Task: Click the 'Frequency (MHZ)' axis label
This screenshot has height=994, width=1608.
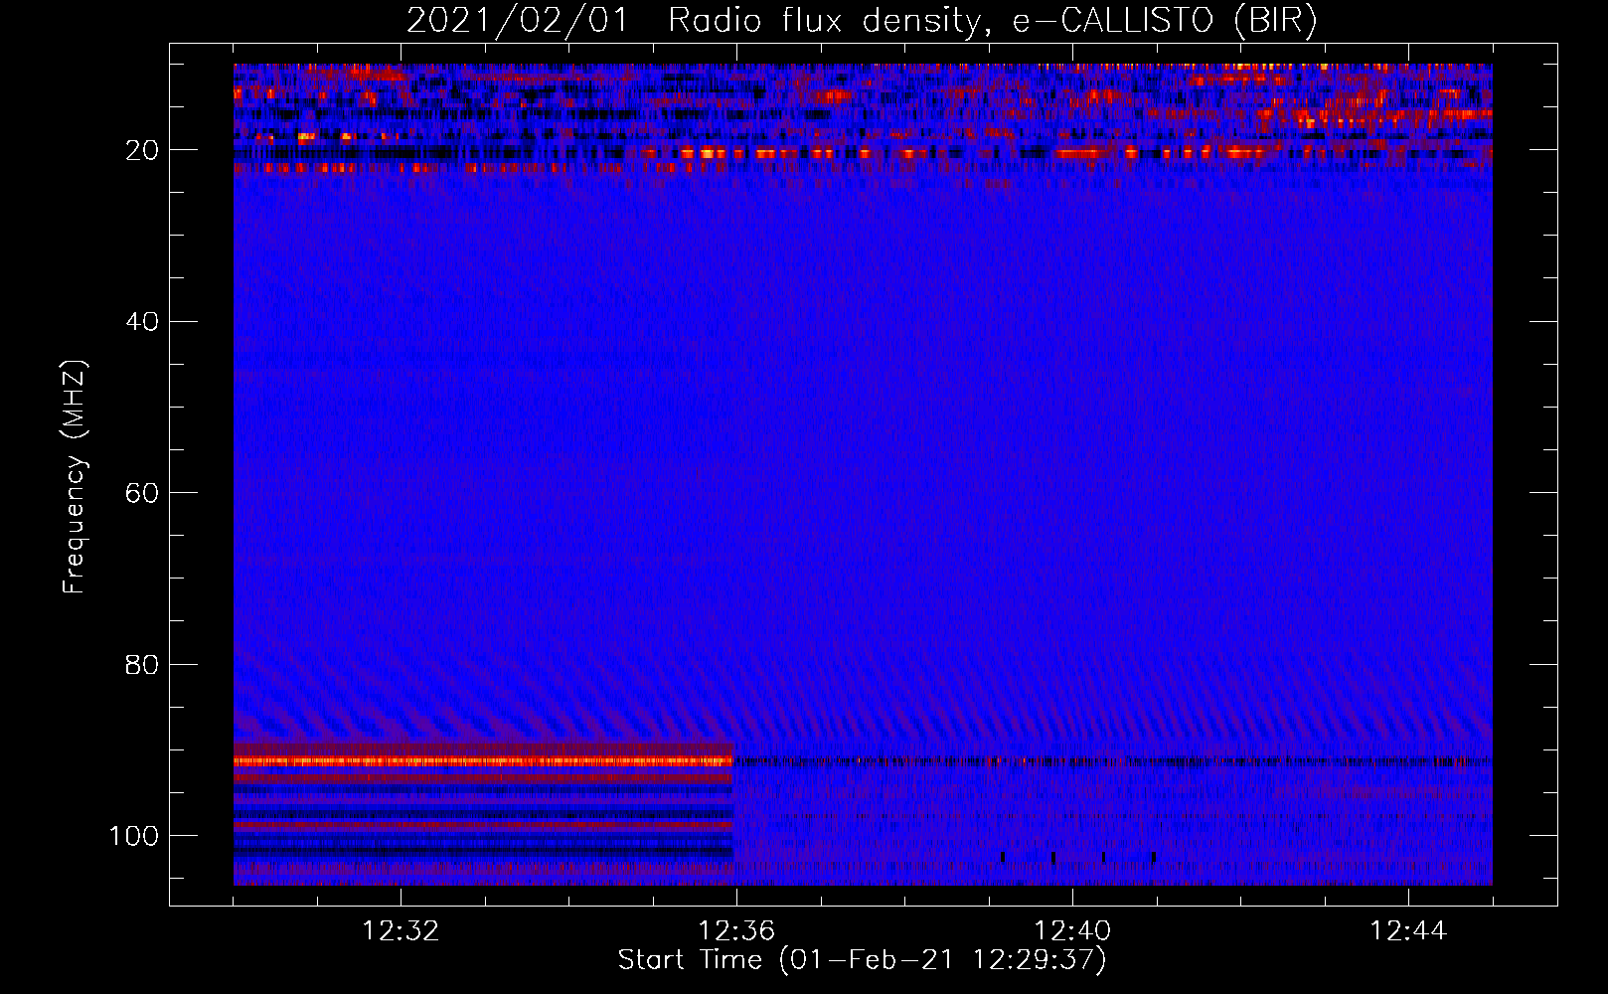Action: (75, 477)
